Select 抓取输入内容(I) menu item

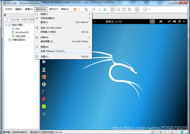pyautogui.click(x=63, y=32)
